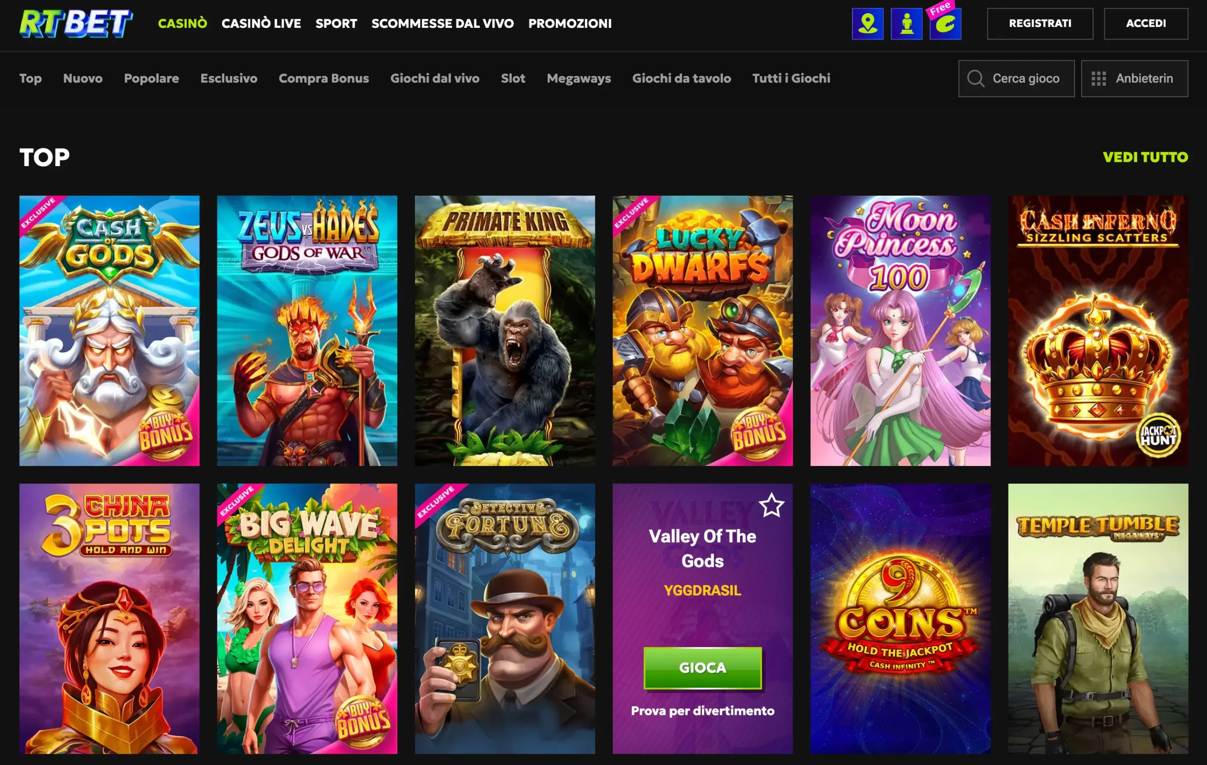Click the Exclusive ribbon on Lucky Dwarfs
This screenshot has width=1207, height=765.
tap(633, 213)
